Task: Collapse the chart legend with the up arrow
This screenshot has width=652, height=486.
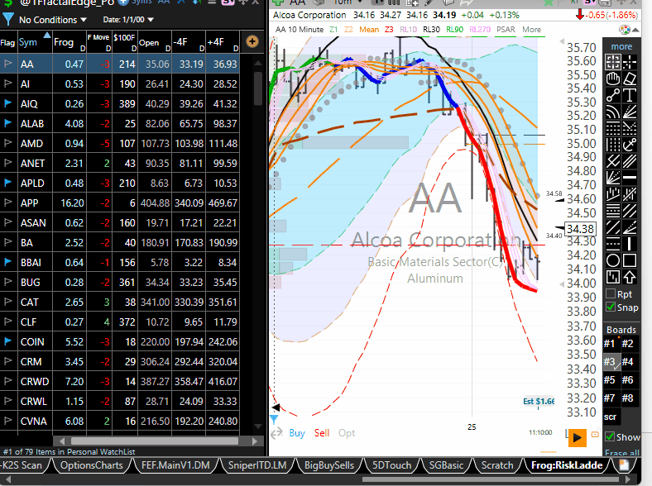Action: click(x=636, y=30)
